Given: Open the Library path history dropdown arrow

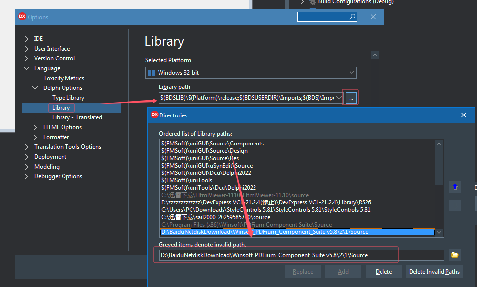Looking at the screenshot, I should tap(338, 98).
